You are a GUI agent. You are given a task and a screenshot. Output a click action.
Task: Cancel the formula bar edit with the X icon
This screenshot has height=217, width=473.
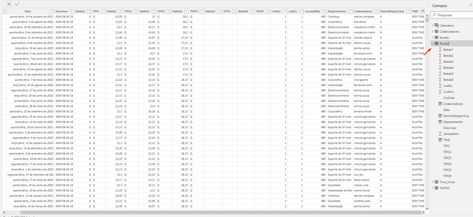(x=9, y=4)
